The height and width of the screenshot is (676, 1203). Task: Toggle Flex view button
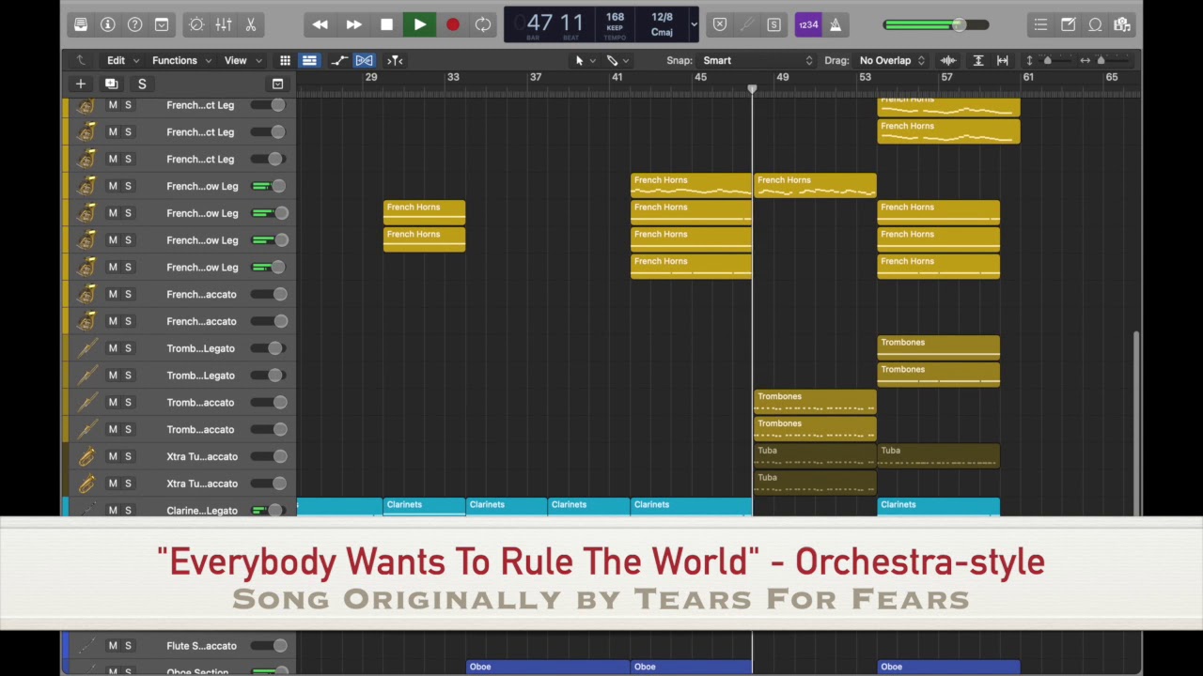click(364, 60)
